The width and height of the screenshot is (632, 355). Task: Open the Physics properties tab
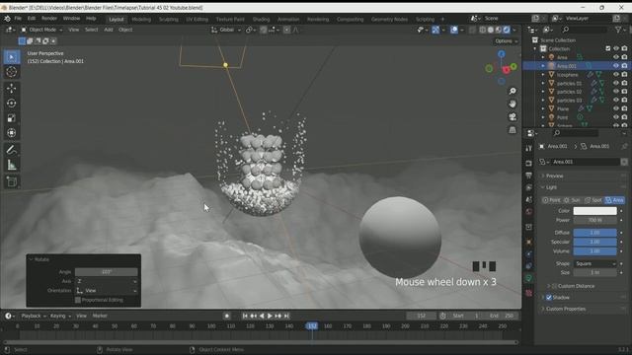pos(529,253)
